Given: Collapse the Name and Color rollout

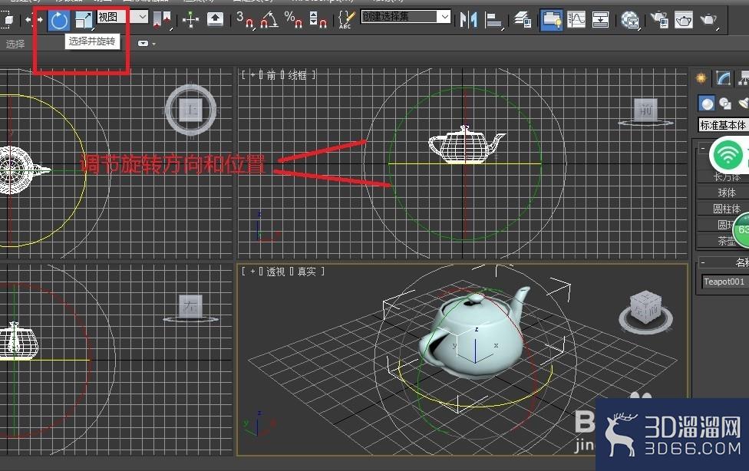Looking at the screenshot, I should [703, 262].
